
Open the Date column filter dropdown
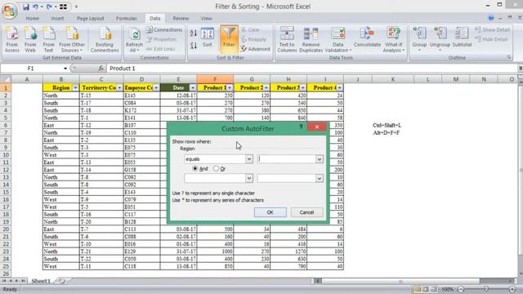193,87
